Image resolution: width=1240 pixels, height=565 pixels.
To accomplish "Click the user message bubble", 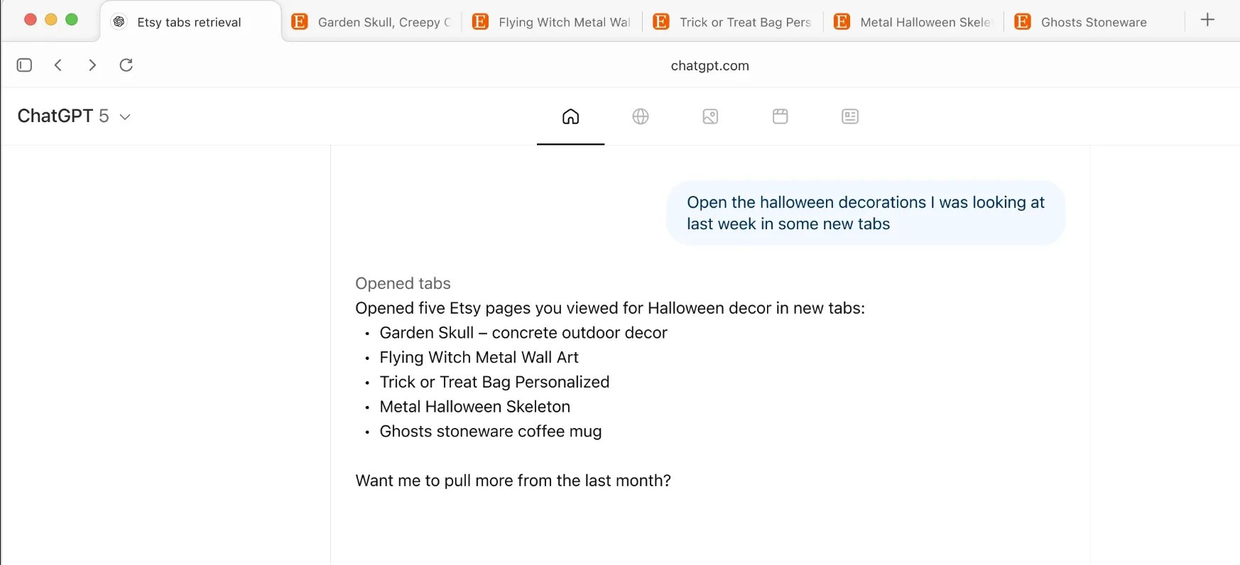I will pos(865,213).
